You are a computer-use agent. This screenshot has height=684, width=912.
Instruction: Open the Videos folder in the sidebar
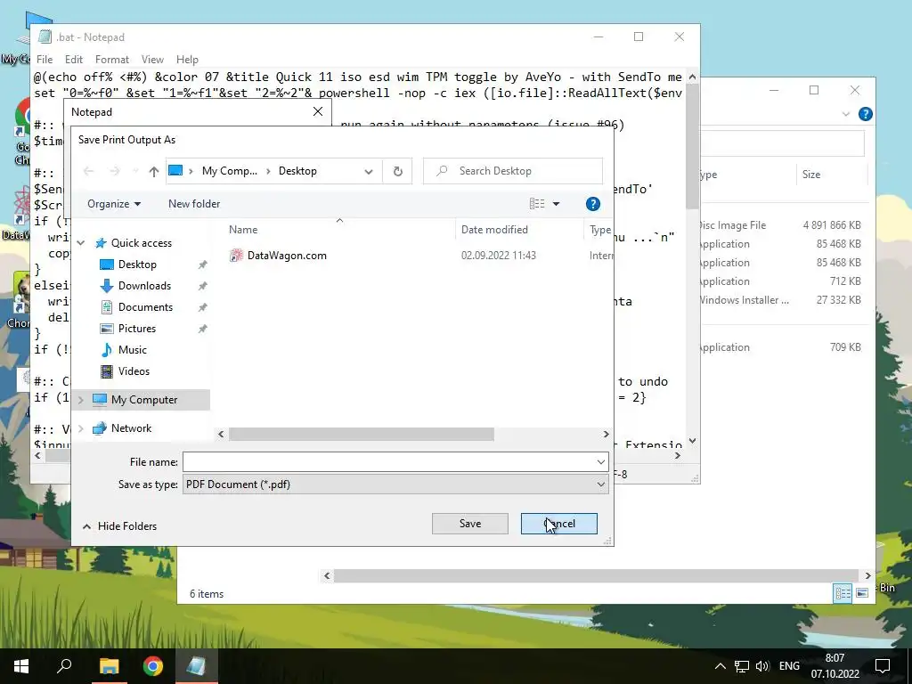click(x=134, y=371)
